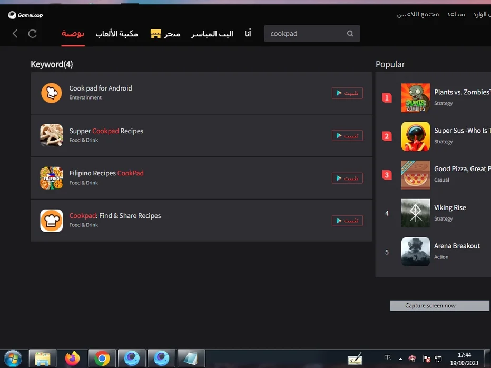The width and height of the screenshot is (491, 368).
Task: Click the GameLoop logo
Action: point(26,15)
